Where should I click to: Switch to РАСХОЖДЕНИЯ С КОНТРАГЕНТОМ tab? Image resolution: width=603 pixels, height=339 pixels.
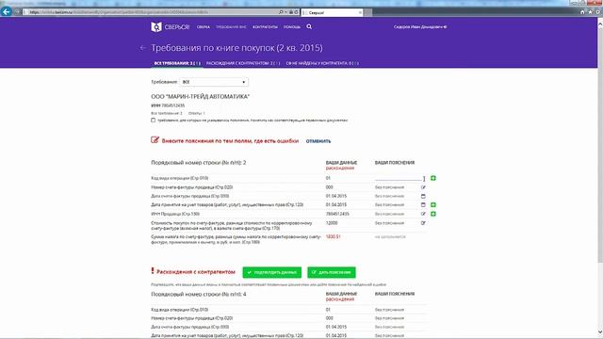coord(243,63)
